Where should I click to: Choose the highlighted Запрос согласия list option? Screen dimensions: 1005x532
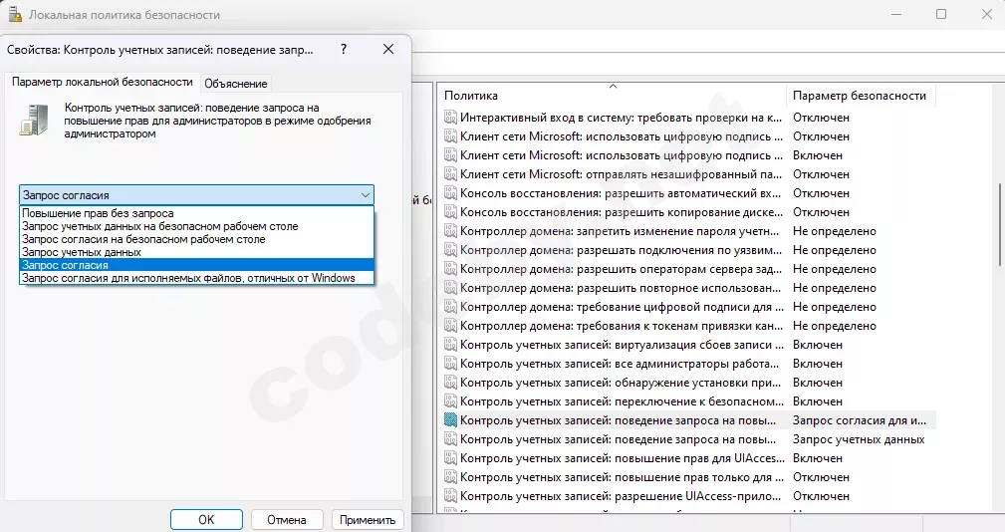coord(196,265)
